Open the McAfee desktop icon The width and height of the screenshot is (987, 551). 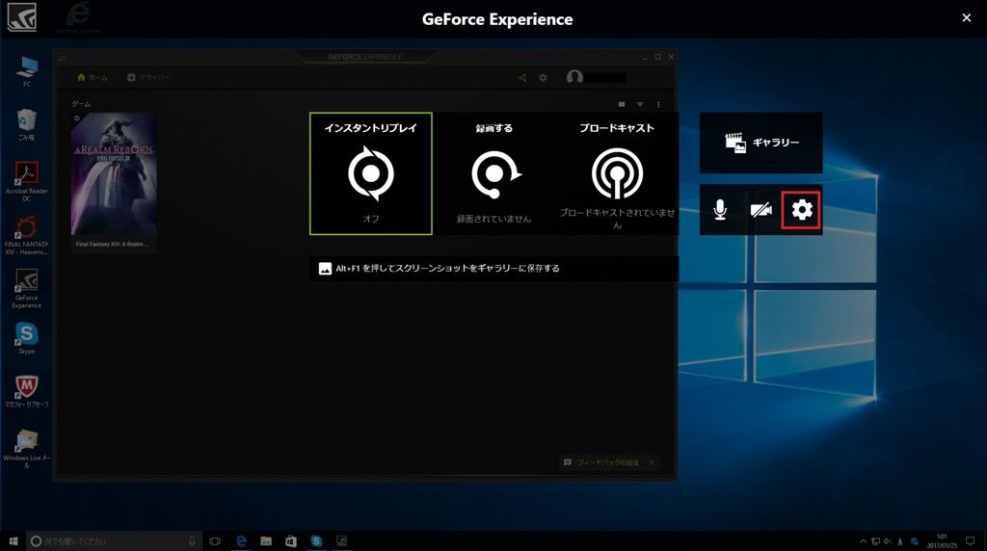(26, 391)
